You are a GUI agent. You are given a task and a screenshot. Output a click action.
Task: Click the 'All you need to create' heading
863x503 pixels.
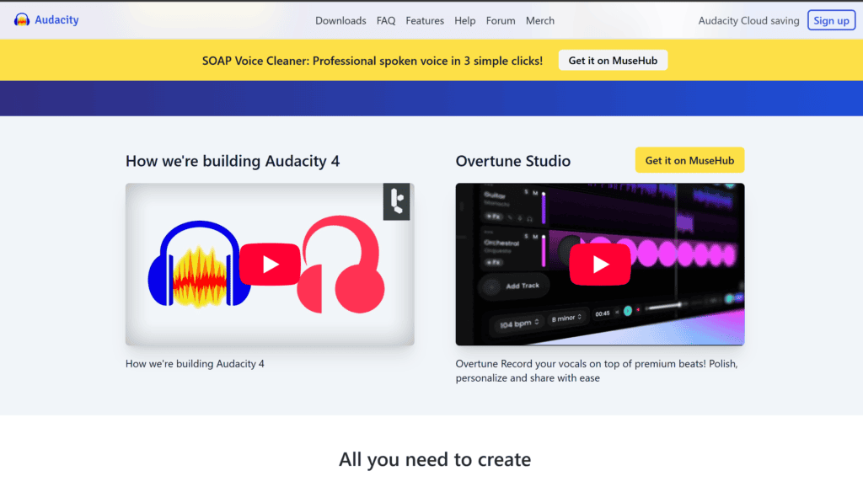click(x=435, y=459)
